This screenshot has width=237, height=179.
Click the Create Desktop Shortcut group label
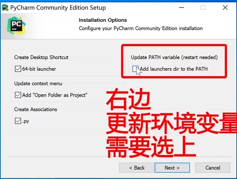click(41, 57)
